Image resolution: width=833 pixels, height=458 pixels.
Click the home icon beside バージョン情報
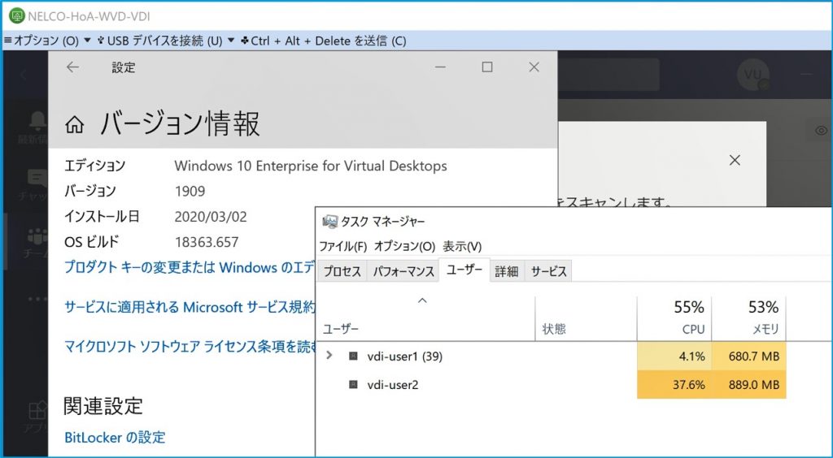pos(75,125)
